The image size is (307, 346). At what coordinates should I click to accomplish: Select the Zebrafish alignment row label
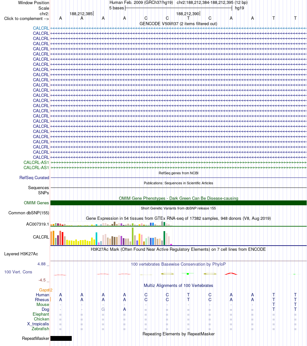pos(40,329)
